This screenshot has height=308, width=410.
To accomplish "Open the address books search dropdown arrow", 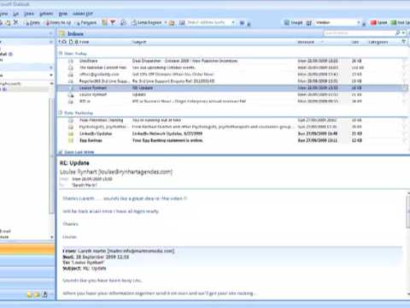I will tap(233, 22).
